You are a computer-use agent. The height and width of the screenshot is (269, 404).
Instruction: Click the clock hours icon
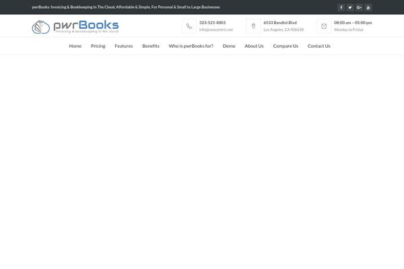(x=324, y=26)
